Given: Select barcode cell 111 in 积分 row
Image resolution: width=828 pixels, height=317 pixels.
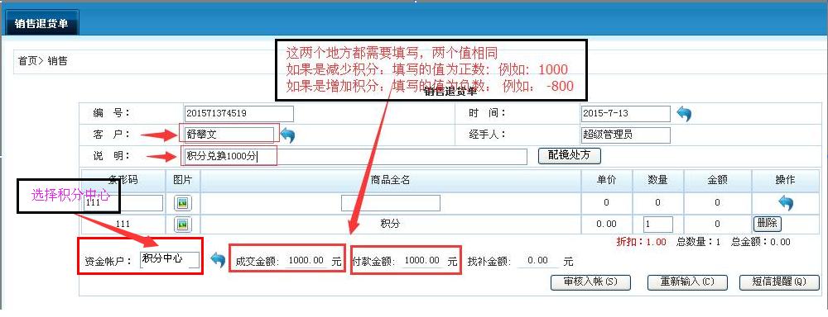Looking at the screenshot, I should (123, 224).
